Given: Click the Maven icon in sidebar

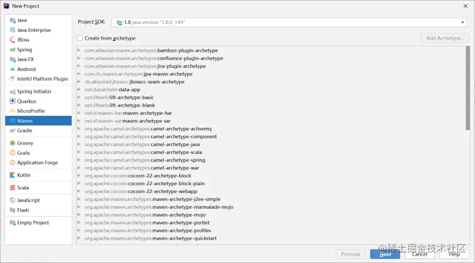Looking at the screenshot, I should point(13,121).
